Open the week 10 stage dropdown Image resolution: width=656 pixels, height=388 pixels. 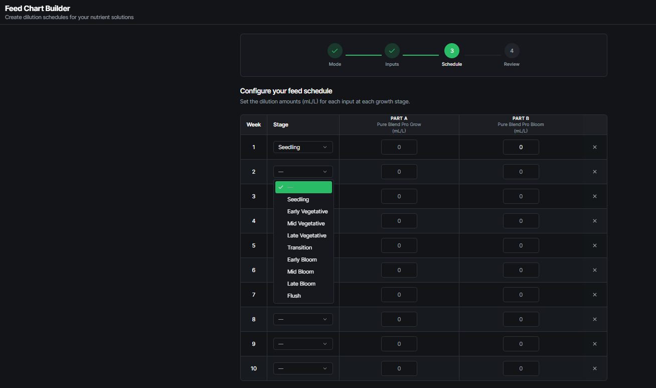pyautogui.click(x=303, y=368)
